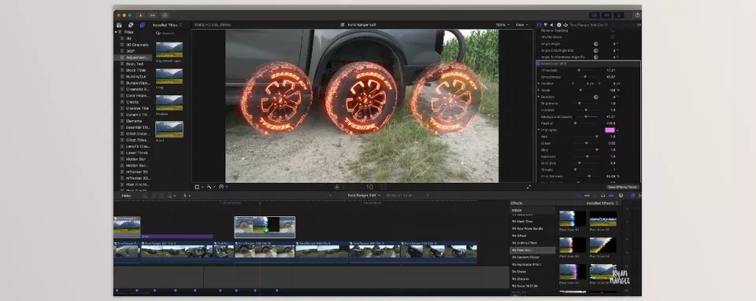Select the Basic Text titles category
756x301 pixels.
(x=135, y=64)
